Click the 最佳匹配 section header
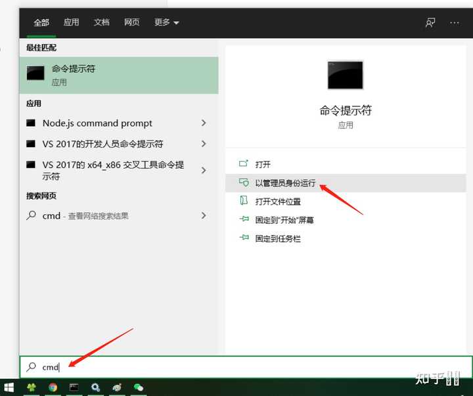The width and height of the screenshot is (473, 396). [x=41, y=48]
